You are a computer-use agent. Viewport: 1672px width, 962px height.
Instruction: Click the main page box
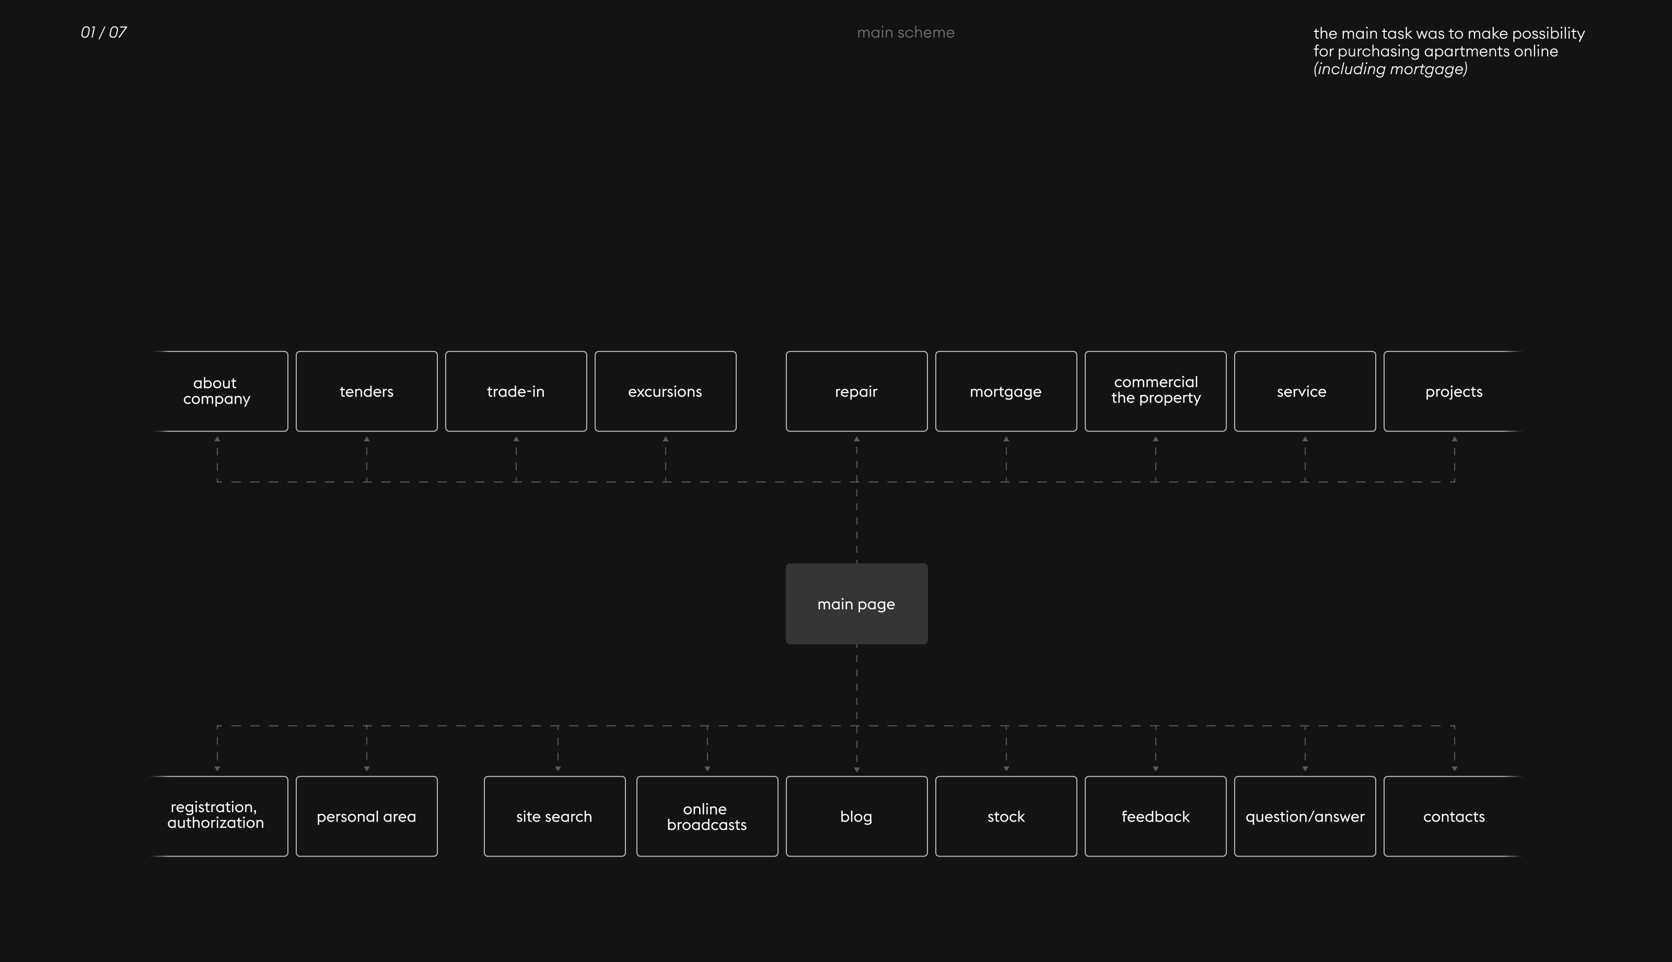click(856, 604)
